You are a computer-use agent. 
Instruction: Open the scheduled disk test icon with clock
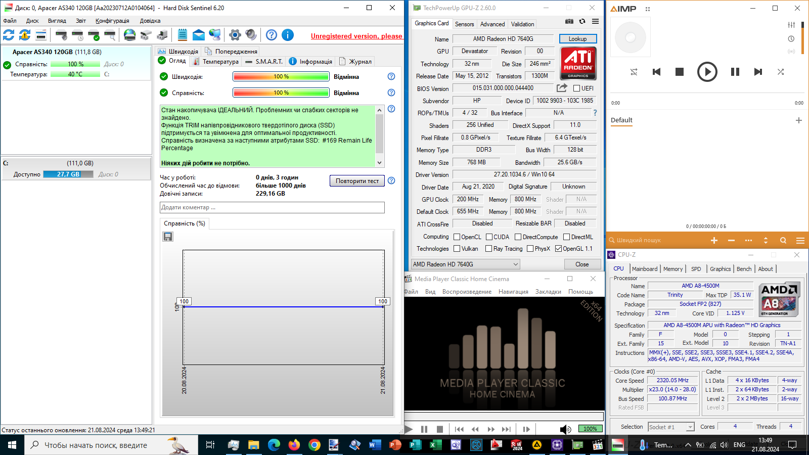pyautogui.click(x=77, y=35)
